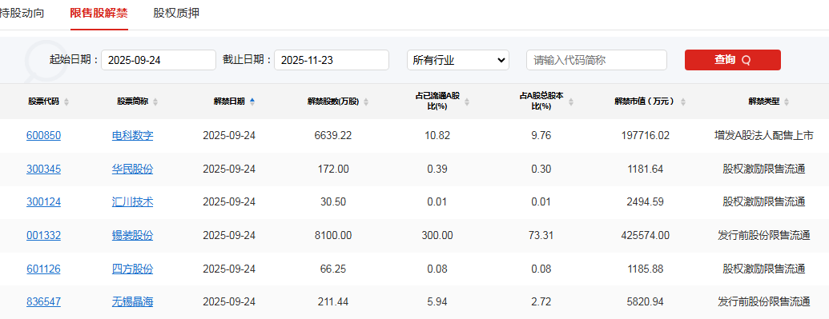Image resolution: width=829 pixels, height=319 pixels.
Task: Select total share ratio 9.76
Action: 541,136
